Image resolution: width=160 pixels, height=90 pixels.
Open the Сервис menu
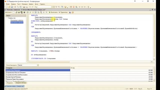pos(31,4)
